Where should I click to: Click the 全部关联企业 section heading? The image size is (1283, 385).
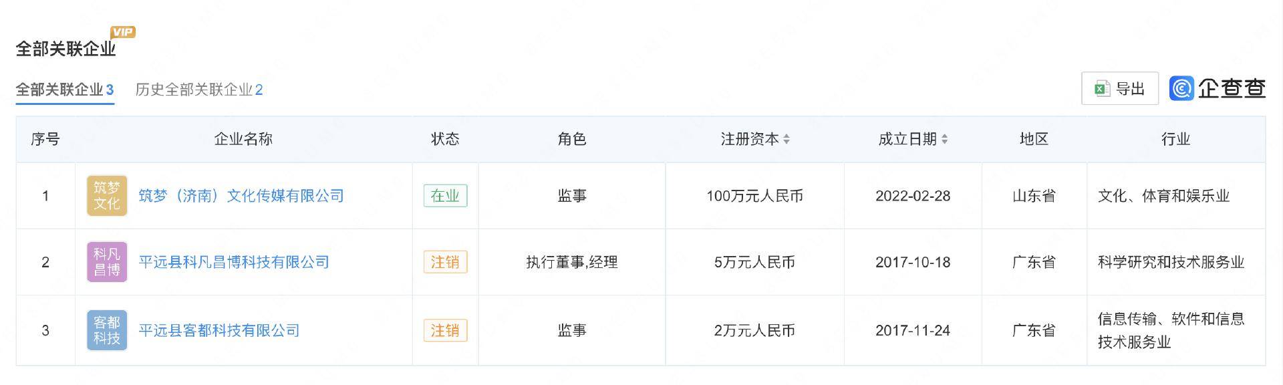pos(65,49)
